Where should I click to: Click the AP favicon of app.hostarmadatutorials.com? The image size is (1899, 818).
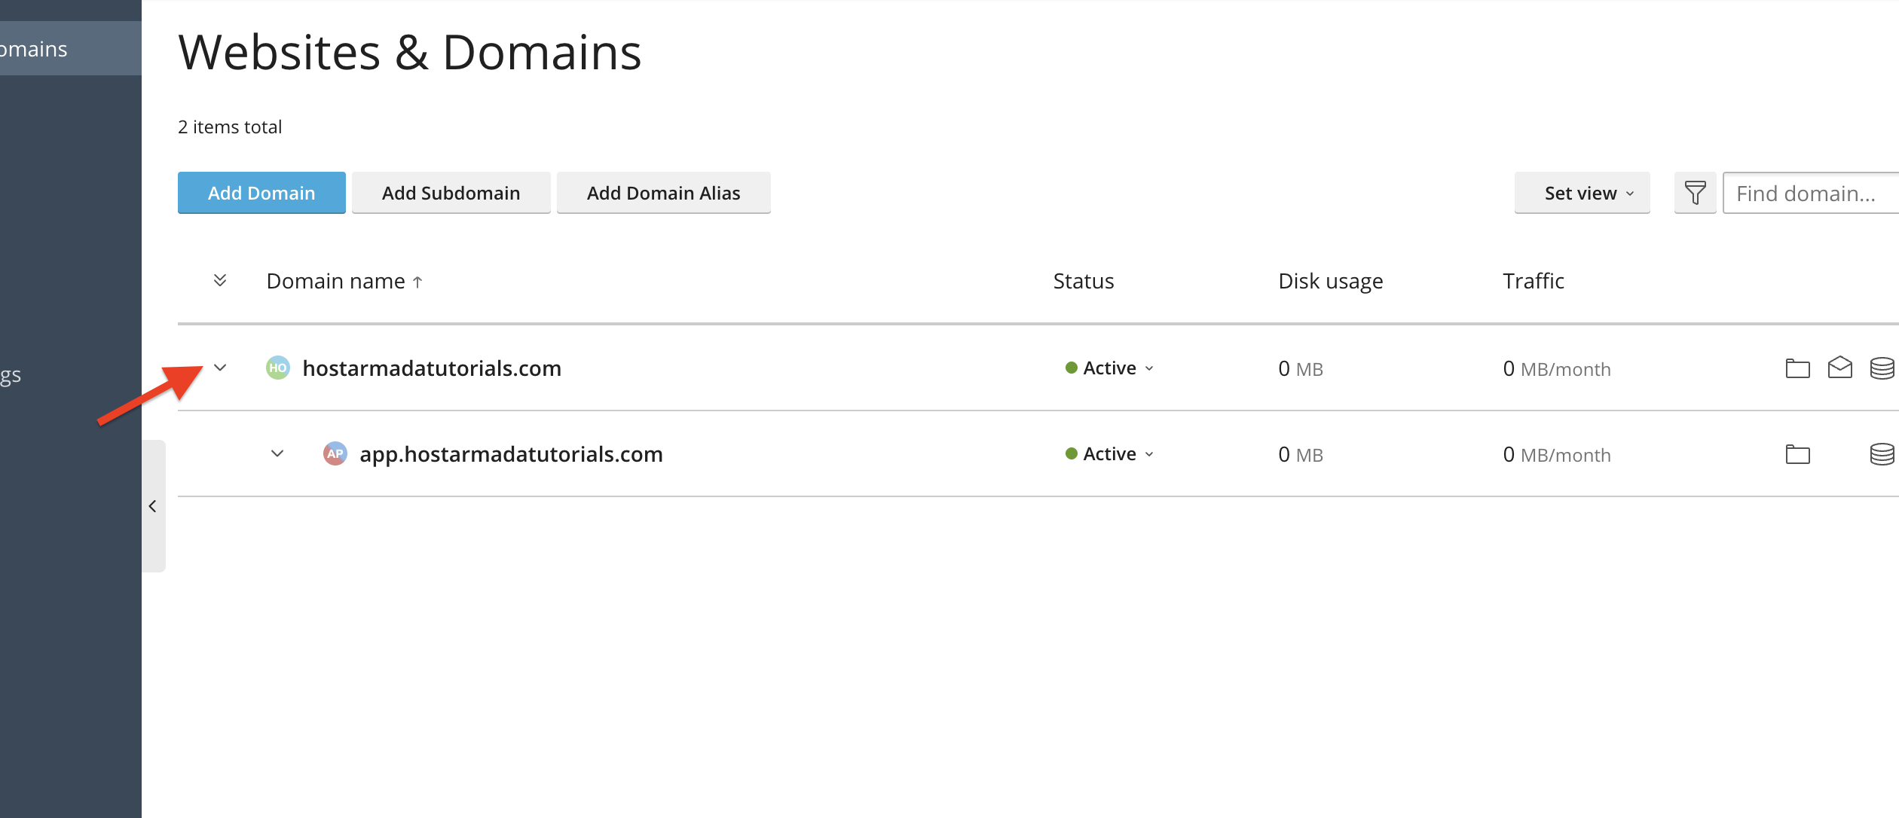click(x=335, y=453)
